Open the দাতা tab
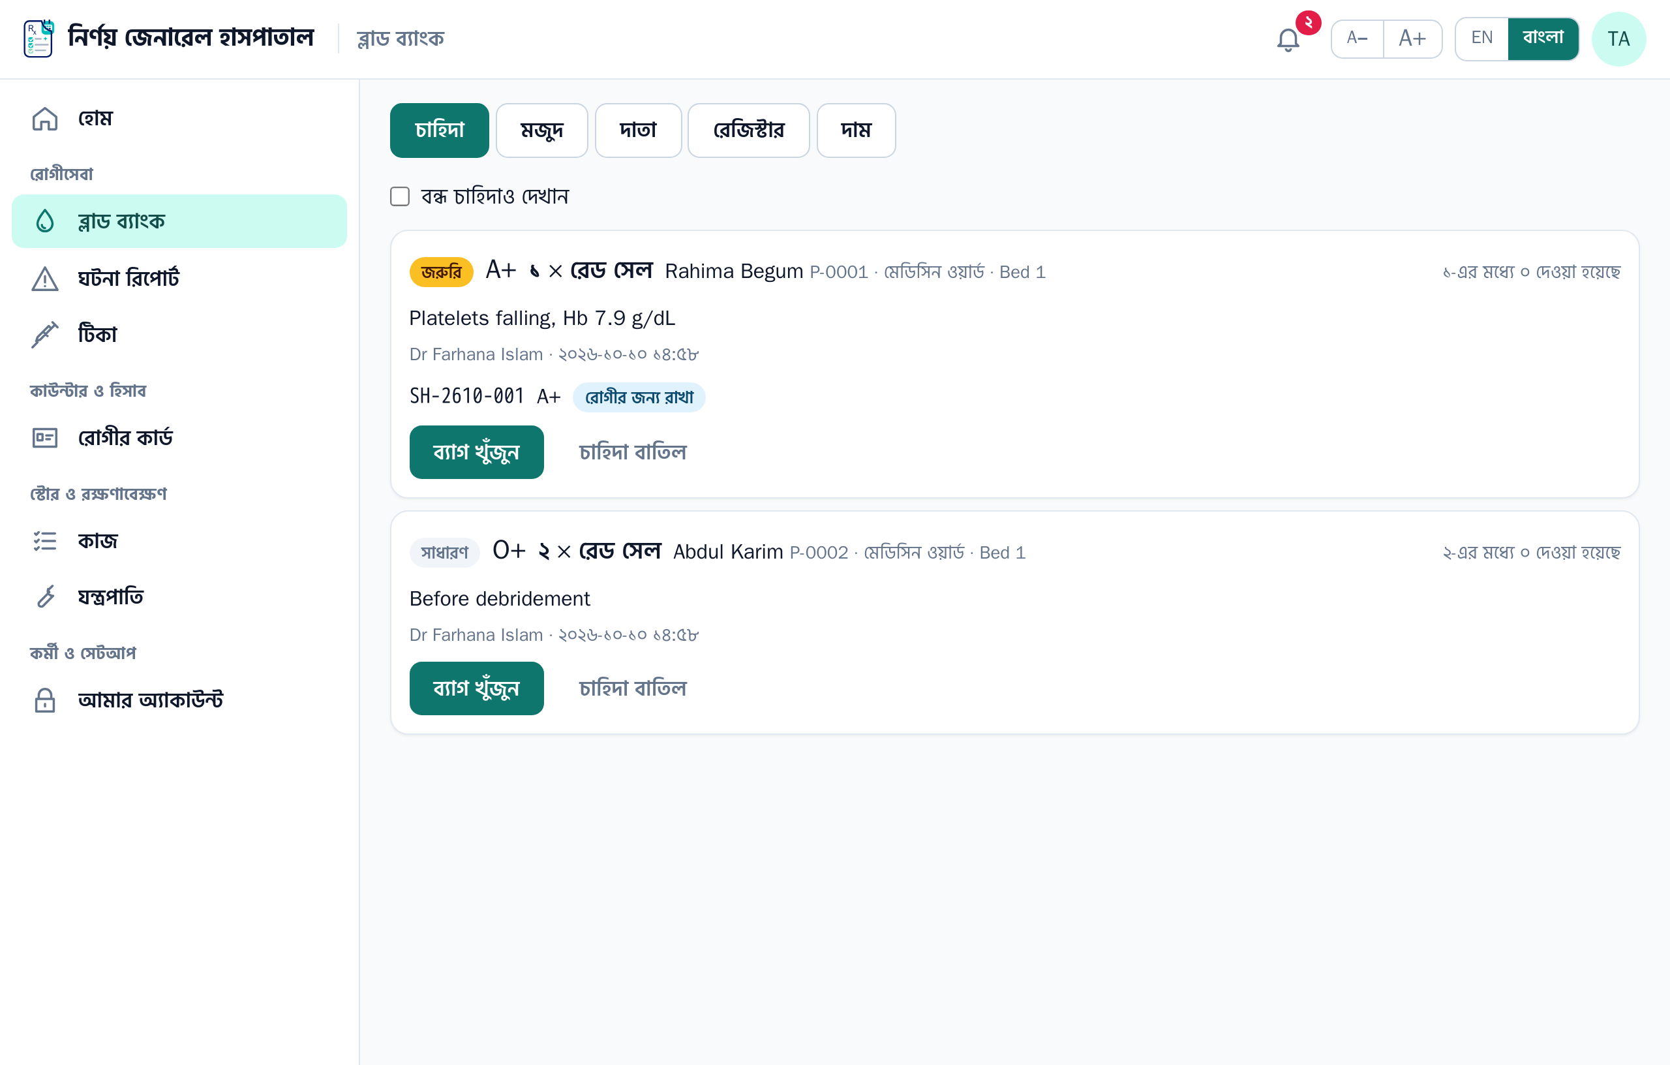This screenshot has width=1670, height=1065. tap(638, 131)
